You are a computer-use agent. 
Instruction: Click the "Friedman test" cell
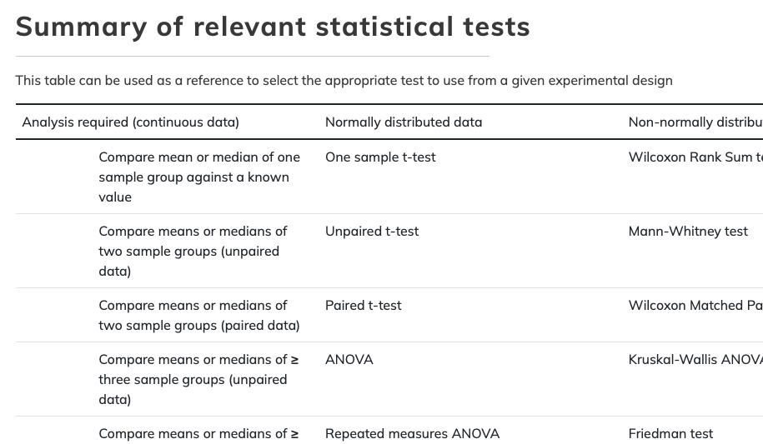tap(670, 434)
